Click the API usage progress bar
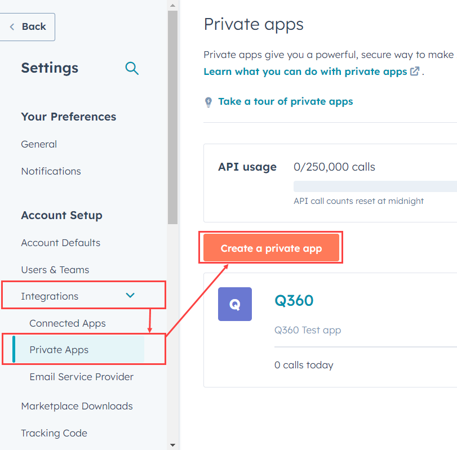Image resolution: width=457 pixels, height=450 pixels. [x=375, y=186]
